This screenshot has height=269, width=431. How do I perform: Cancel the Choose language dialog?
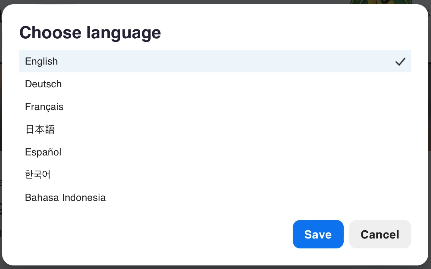tap(380, 234)
